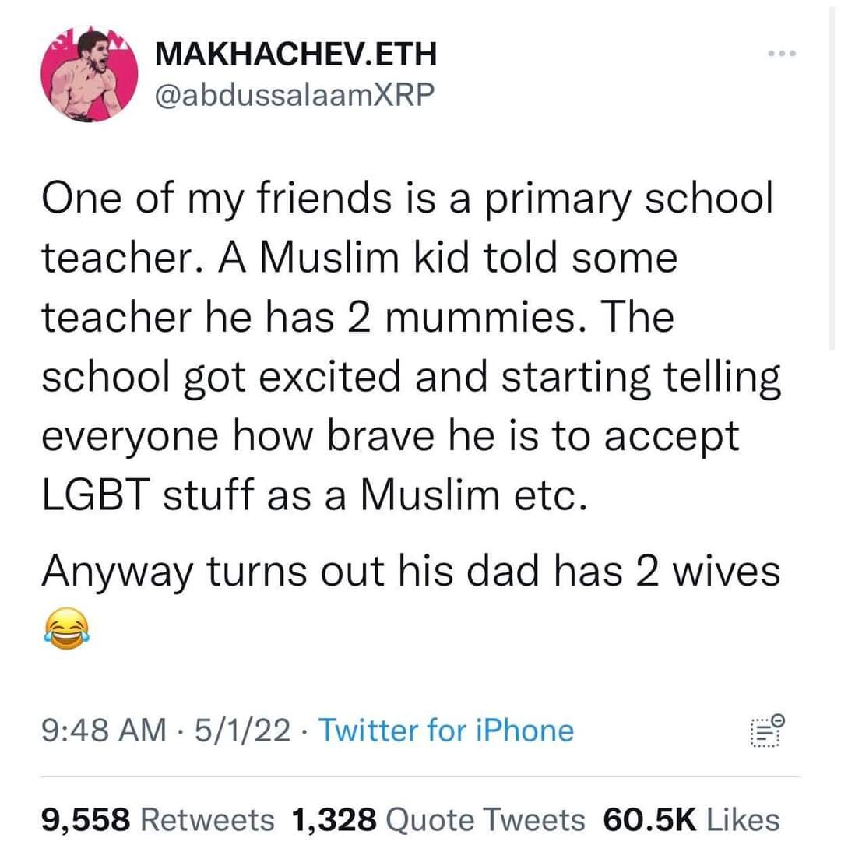Click the 60.5K like count

(649, 819)
